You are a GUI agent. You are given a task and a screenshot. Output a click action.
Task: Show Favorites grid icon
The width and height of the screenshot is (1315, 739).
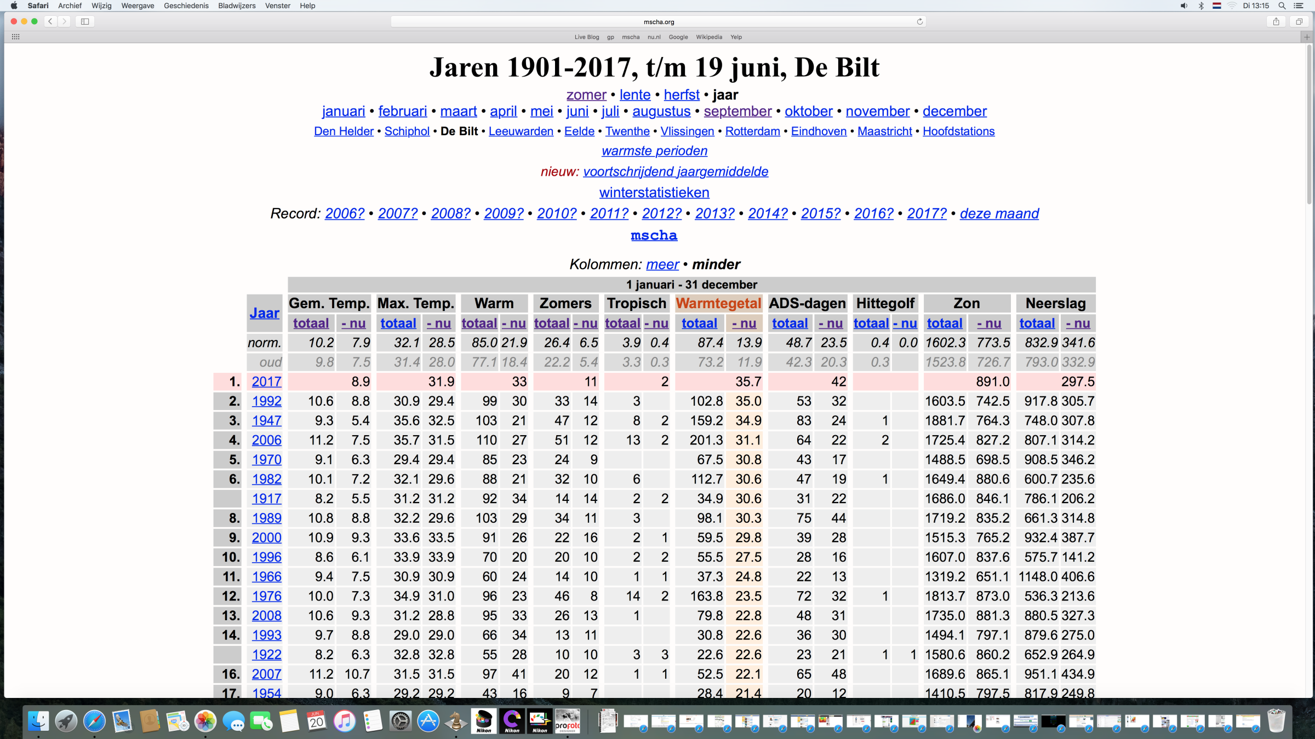tap(15, 37)
